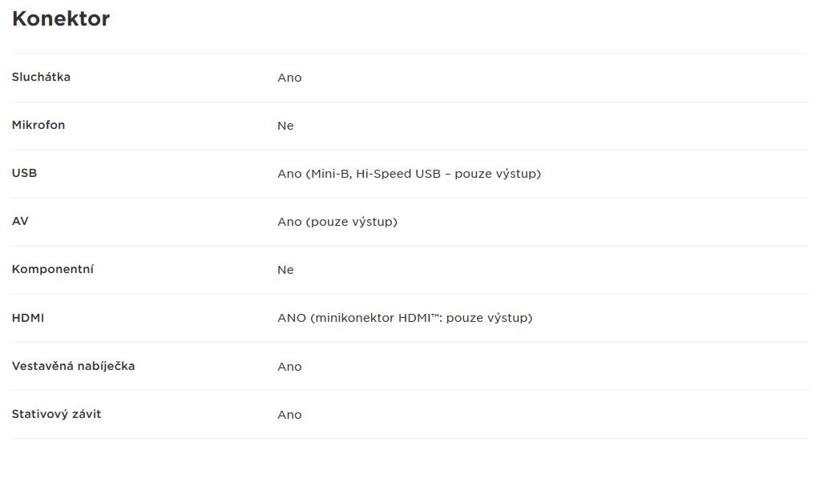Click the minikonektor HDMI value text
The height and width of the screenshot is (478, 832).
point(405,318)
